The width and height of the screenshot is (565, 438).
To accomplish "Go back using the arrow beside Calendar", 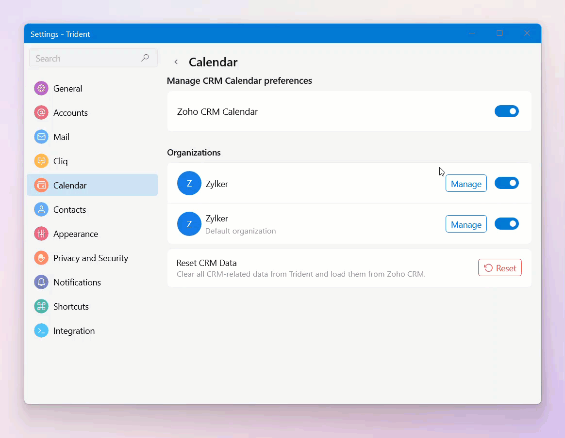I will [176, 62].
